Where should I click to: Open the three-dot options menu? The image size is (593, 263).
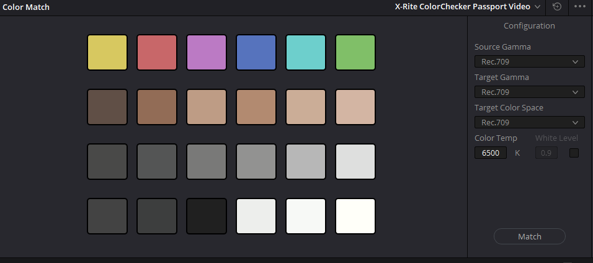[580, 6]
